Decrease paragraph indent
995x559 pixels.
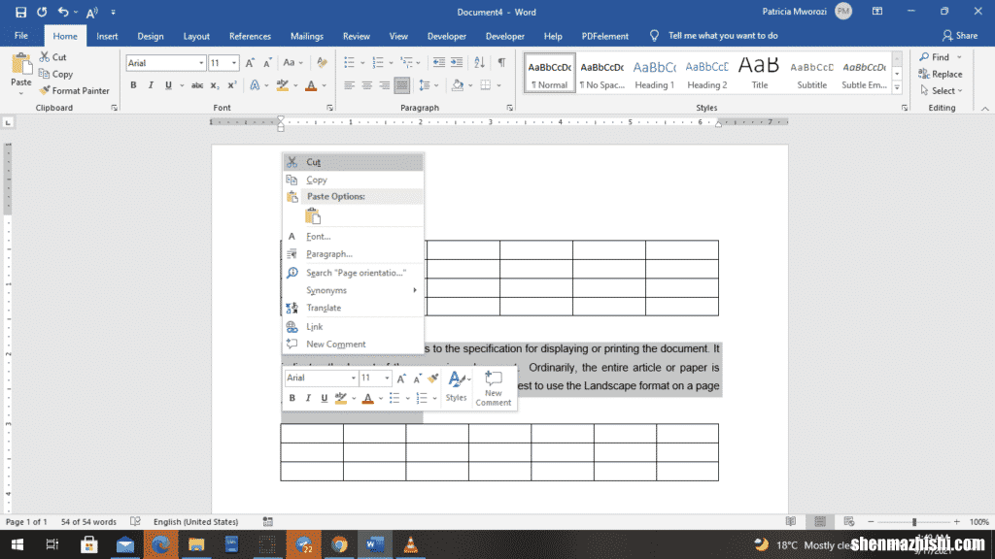coord(438,63)
